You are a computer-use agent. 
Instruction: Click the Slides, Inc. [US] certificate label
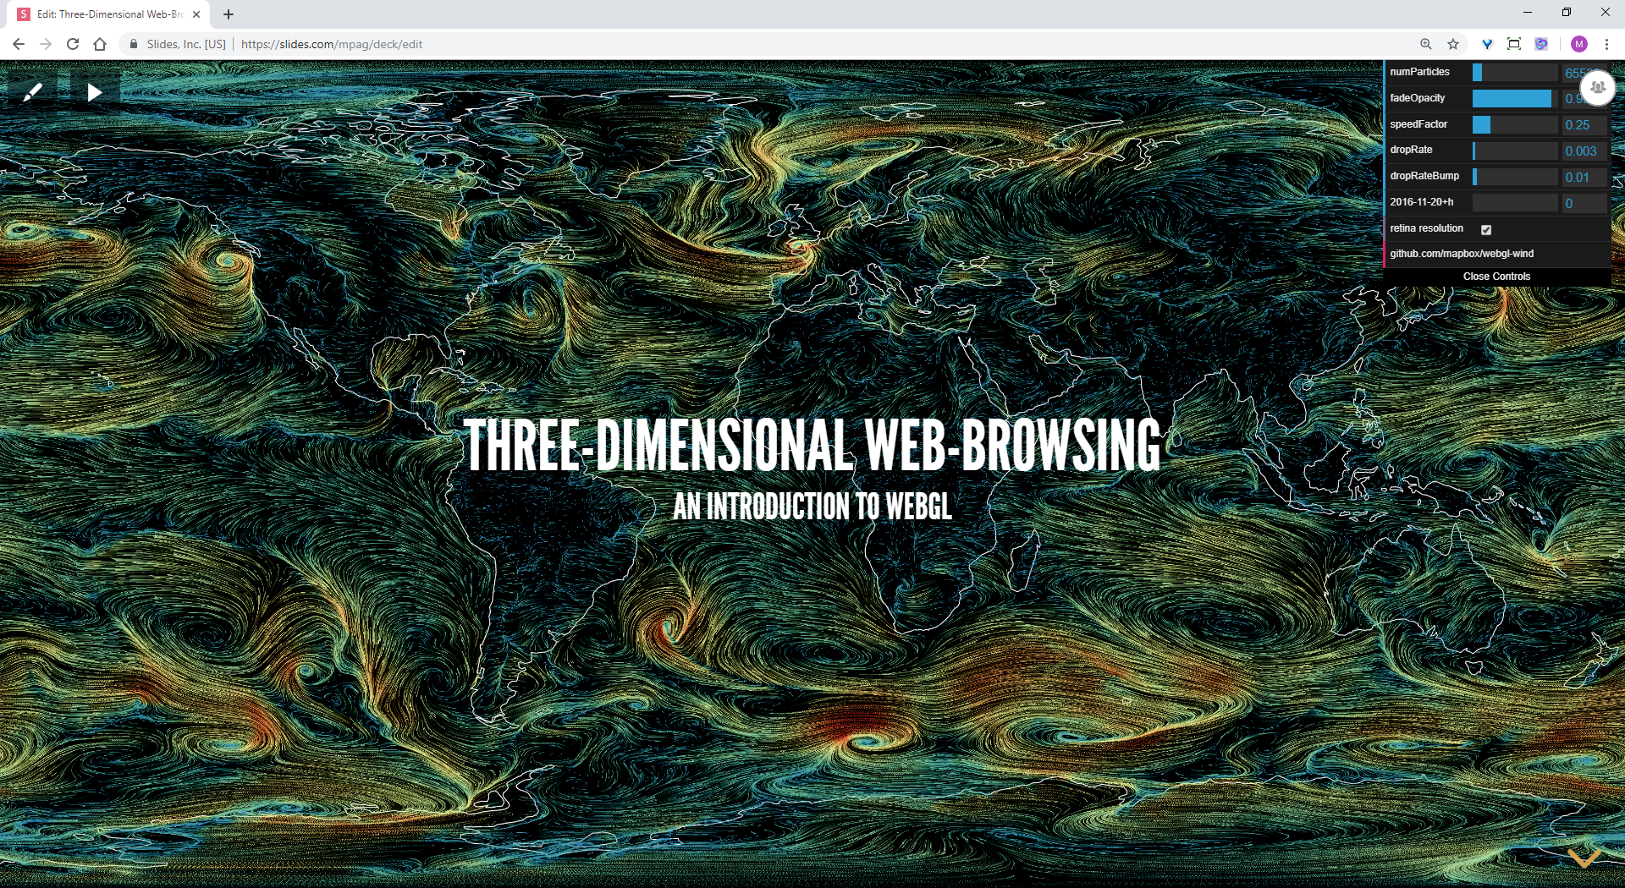pos(186,44)
